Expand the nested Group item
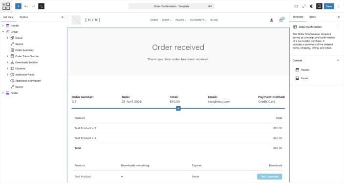Image resolution: width=344 pixels, height=183 pixels. point(7,38)
